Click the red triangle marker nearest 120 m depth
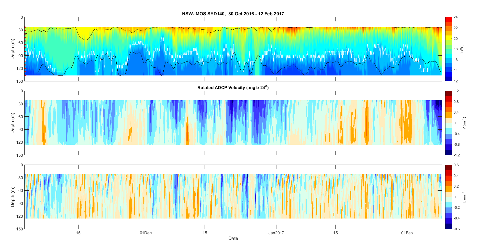491x246 pixels. pos(25,68)
